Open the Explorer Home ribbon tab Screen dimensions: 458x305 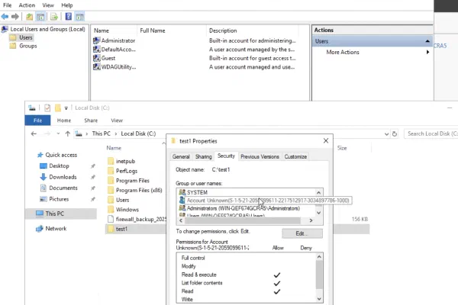(64, 120)
